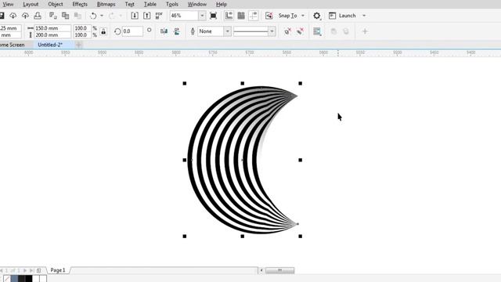Click the Cut icon
The image size is (501, 282).
click(x=53, y=16)
